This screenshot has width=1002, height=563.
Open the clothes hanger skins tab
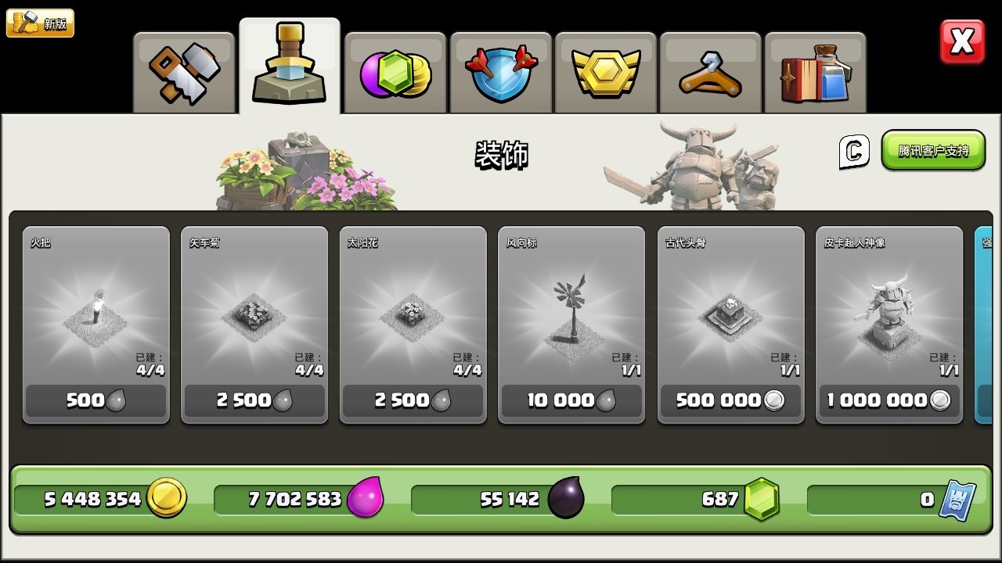[x=710, y=74]
